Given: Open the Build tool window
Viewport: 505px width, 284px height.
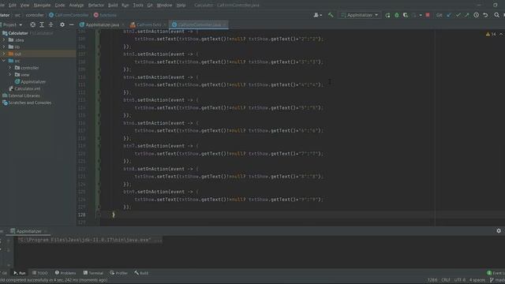Looking at the screenshot, I should (x=141, y=273).
